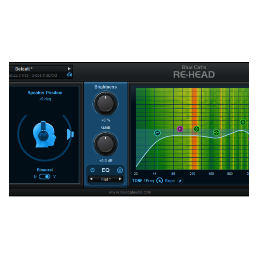258x258 pixels.
Task: Open www.bluecataudio.com link
Action: (130, 192)
